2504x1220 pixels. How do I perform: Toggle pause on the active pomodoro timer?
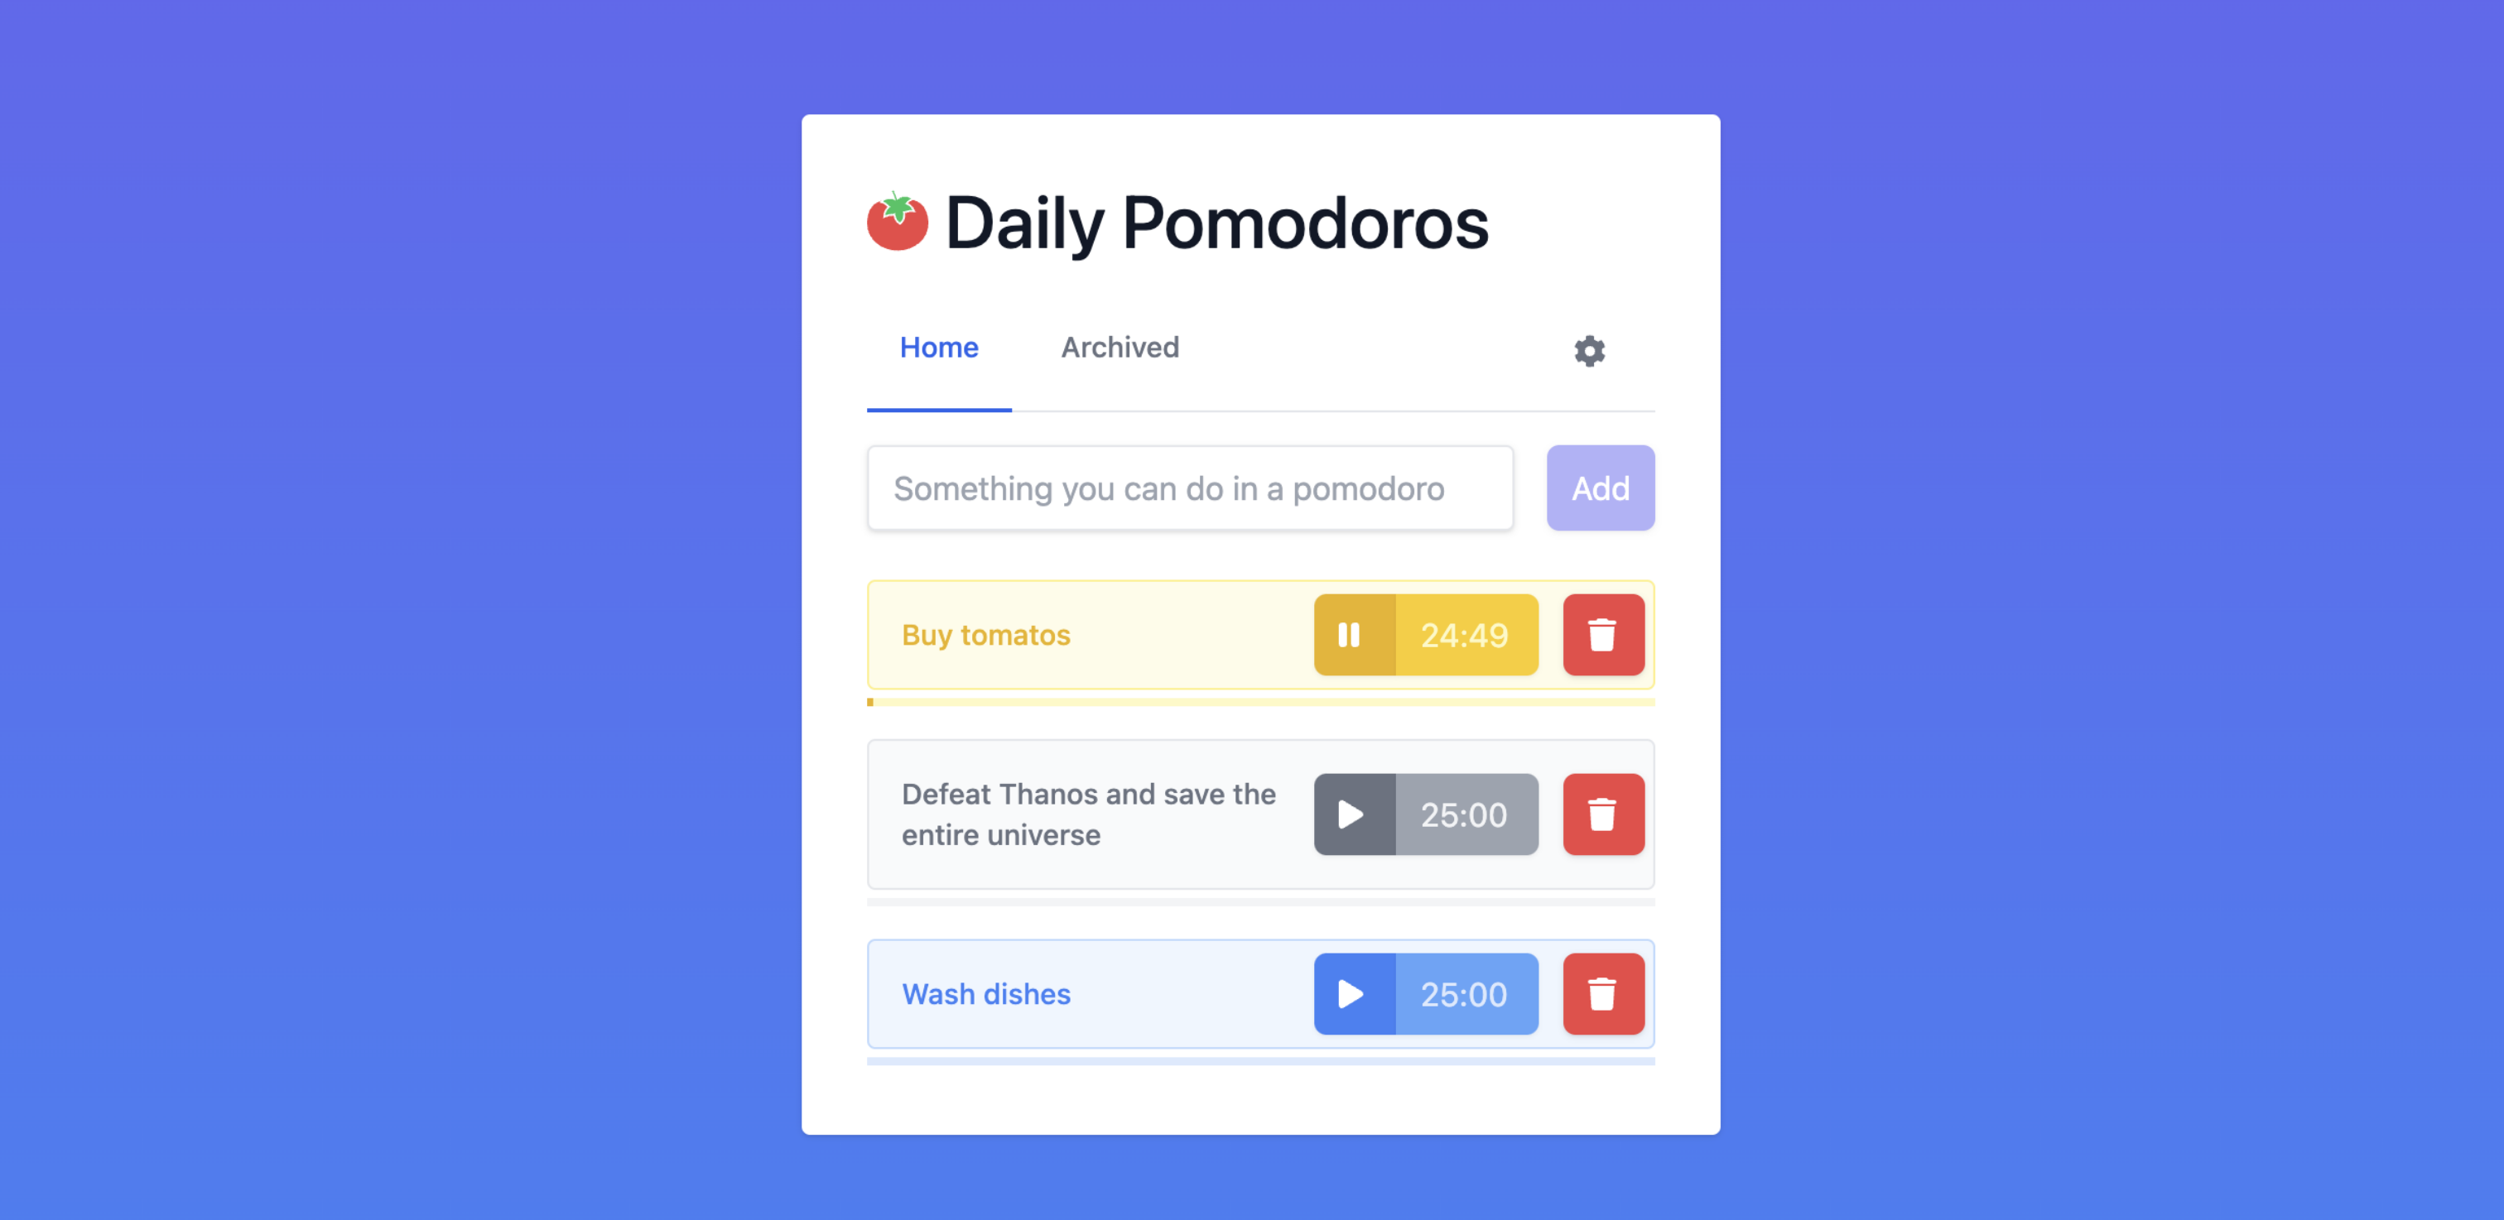tap(1350, 636)
